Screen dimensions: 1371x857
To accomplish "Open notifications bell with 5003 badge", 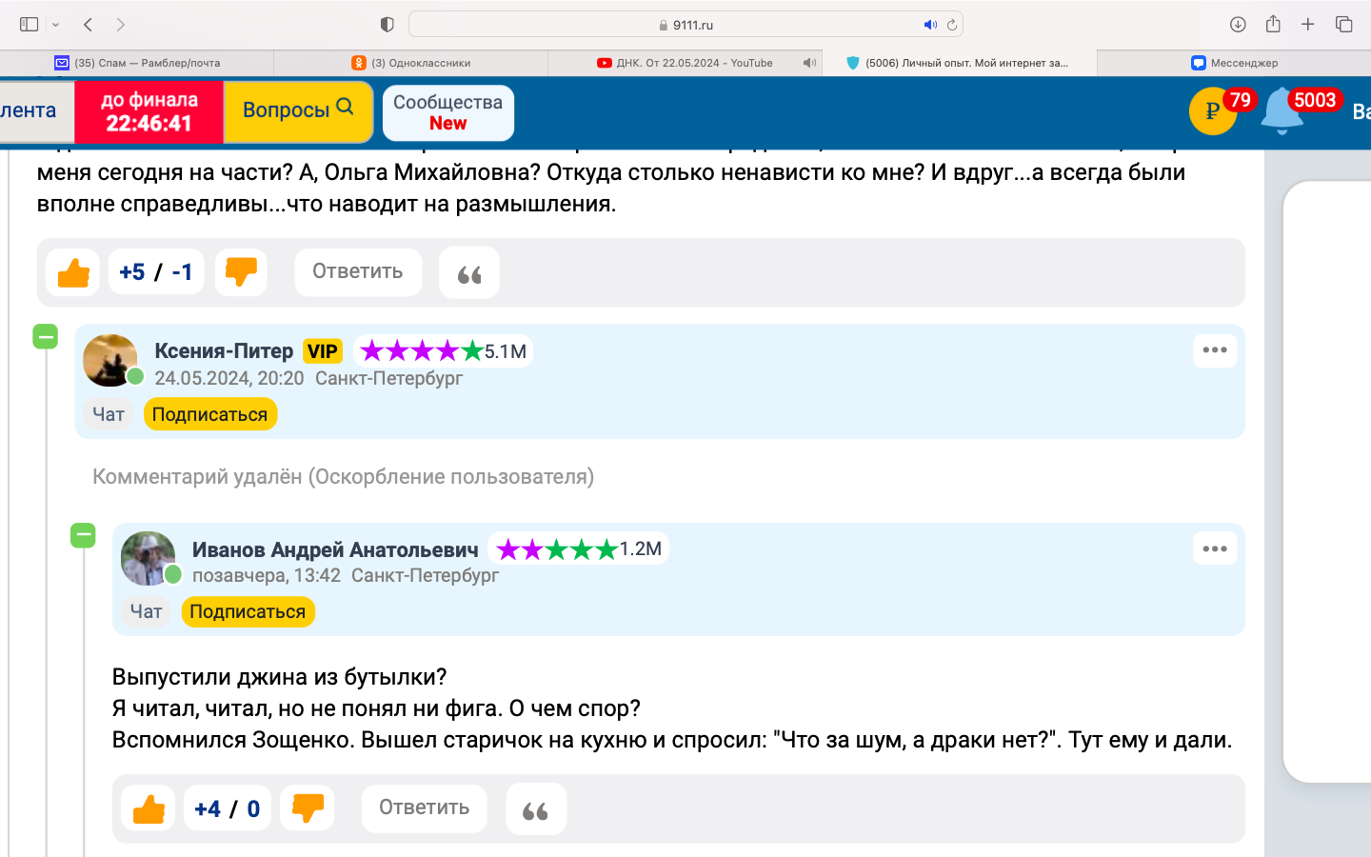I will pyautogui.click(x=1282, y=112).
